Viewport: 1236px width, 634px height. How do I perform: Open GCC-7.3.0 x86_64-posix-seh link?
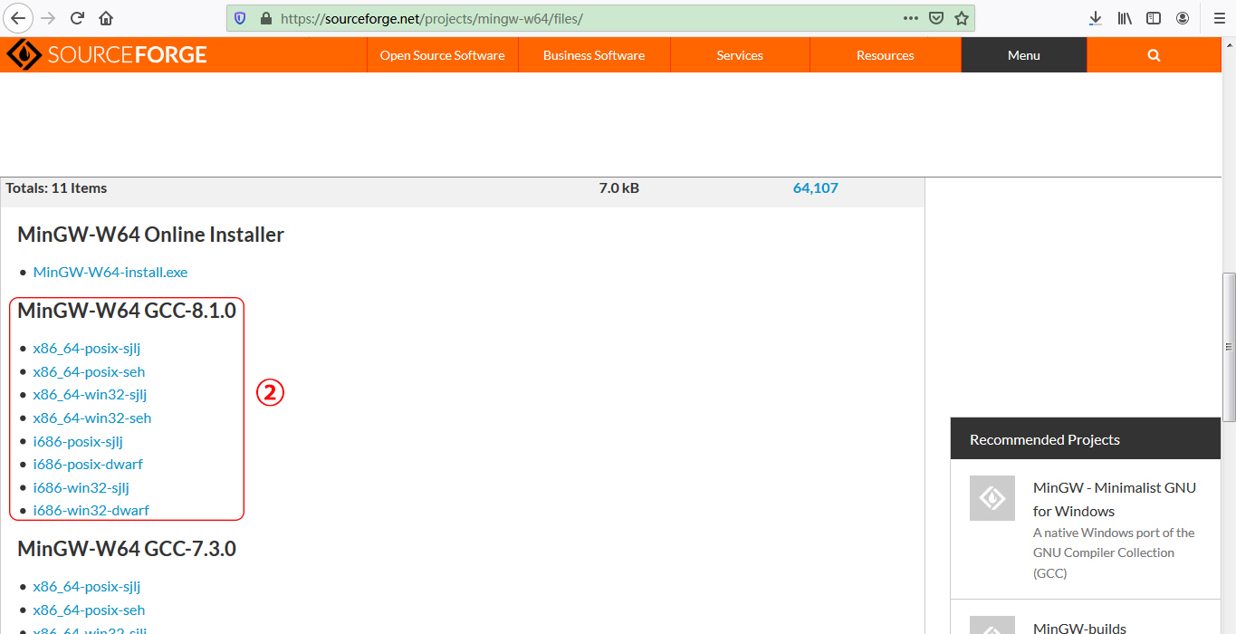click(x=89, y=610)
